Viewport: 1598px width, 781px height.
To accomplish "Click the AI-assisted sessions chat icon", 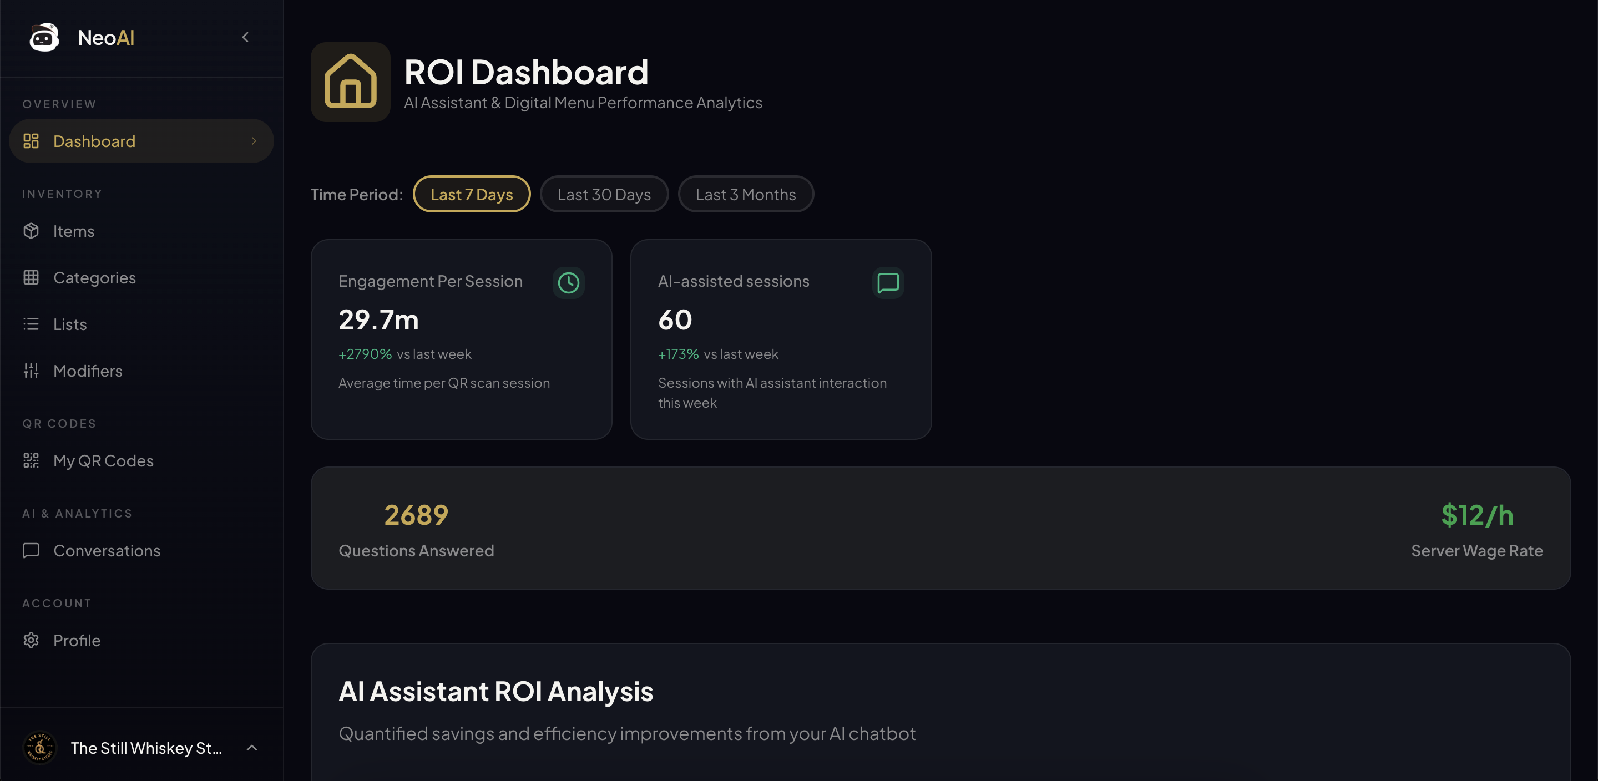I will 888,283.
